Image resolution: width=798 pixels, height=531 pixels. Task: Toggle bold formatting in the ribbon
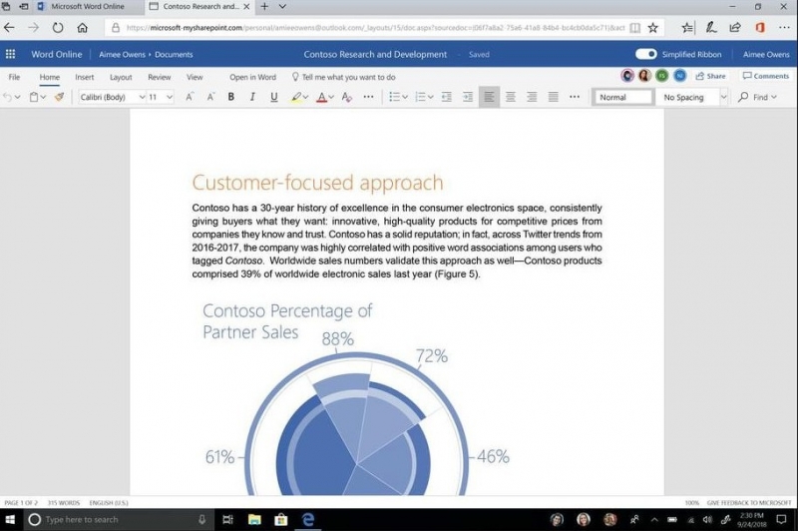click(231, 97)
